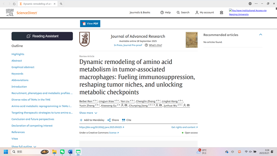
Task: Expand Show more author details
Action: point(88,113)
